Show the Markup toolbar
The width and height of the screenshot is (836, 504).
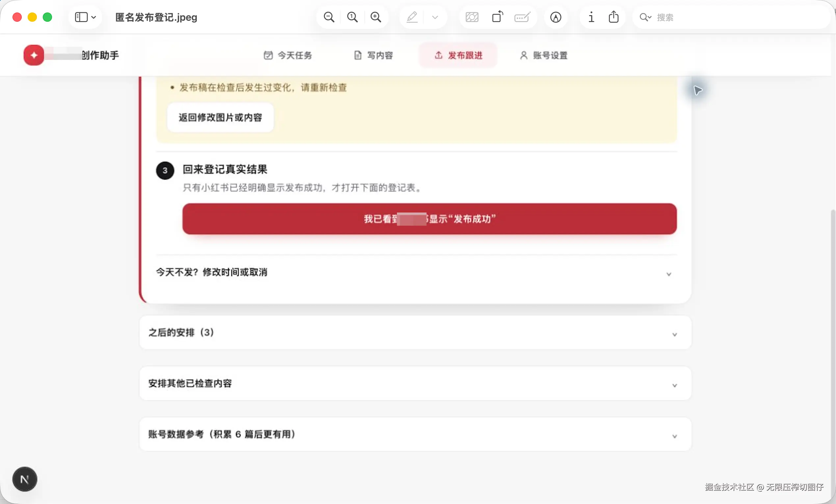click(x=555, y=17)
